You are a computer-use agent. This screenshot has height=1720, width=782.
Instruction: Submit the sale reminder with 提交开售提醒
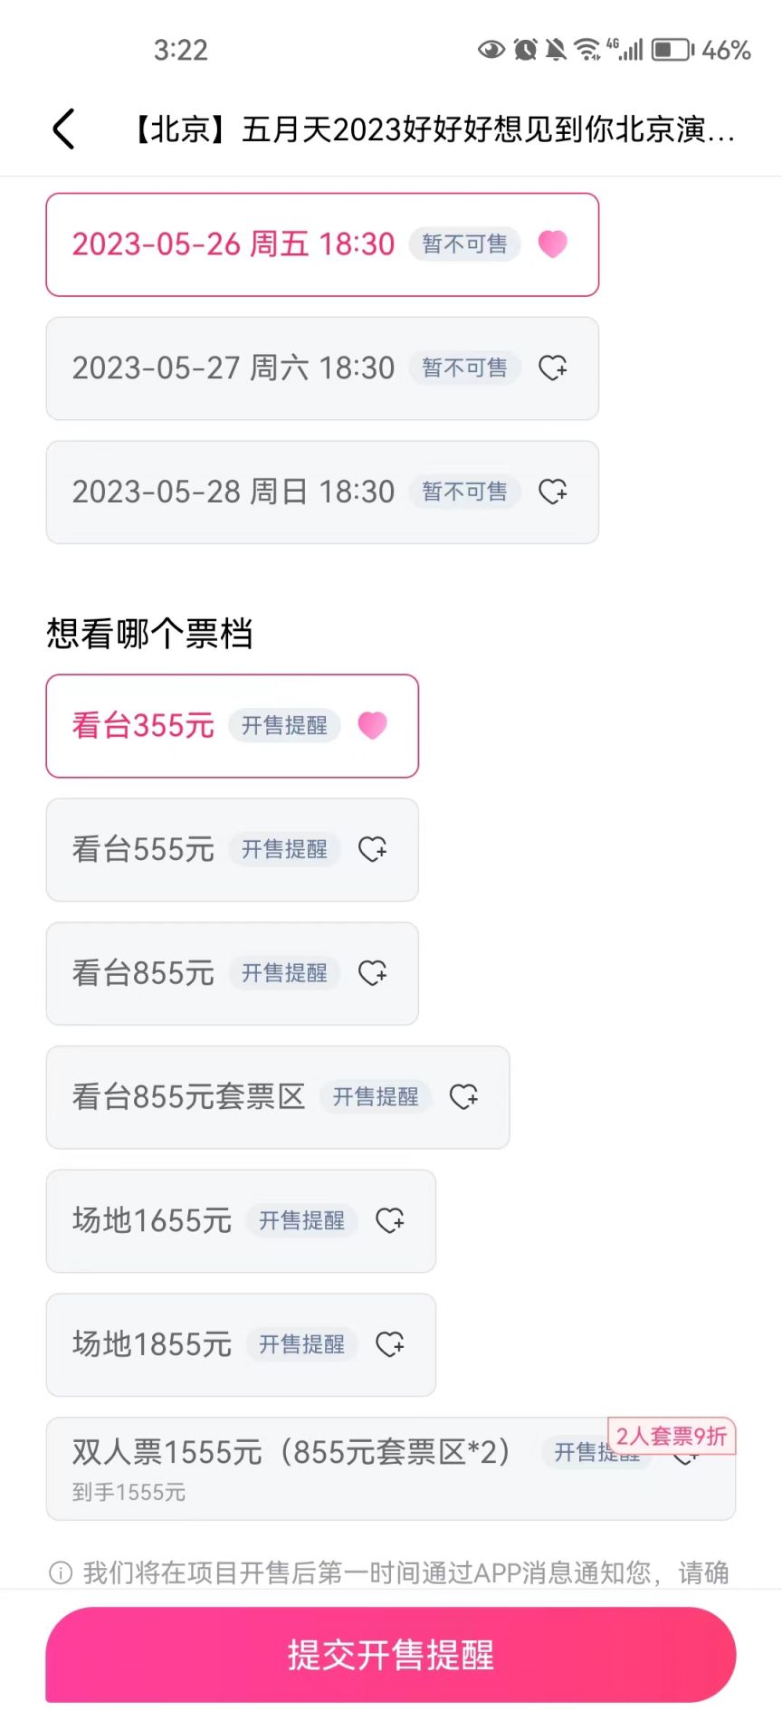tap(391, 1654)
